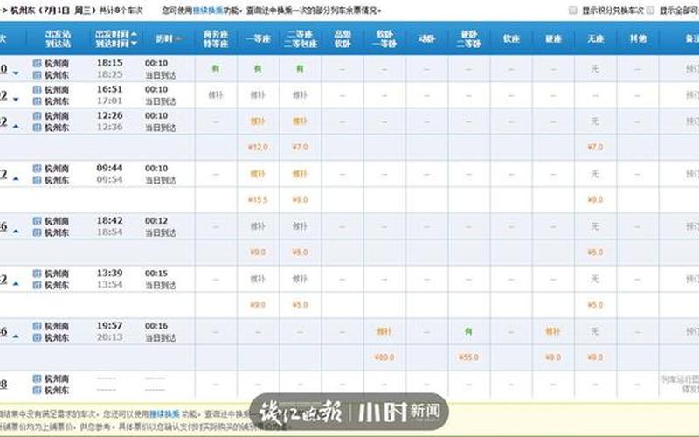Click 杭州南 station icon in 16:51 row
Viewport: 699px width, 437px height.
coord(37,90)
